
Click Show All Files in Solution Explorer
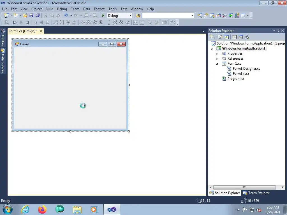coord(220,37)
